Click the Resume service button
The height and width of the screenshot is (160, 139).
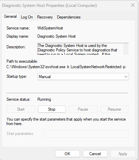point(114,109)
